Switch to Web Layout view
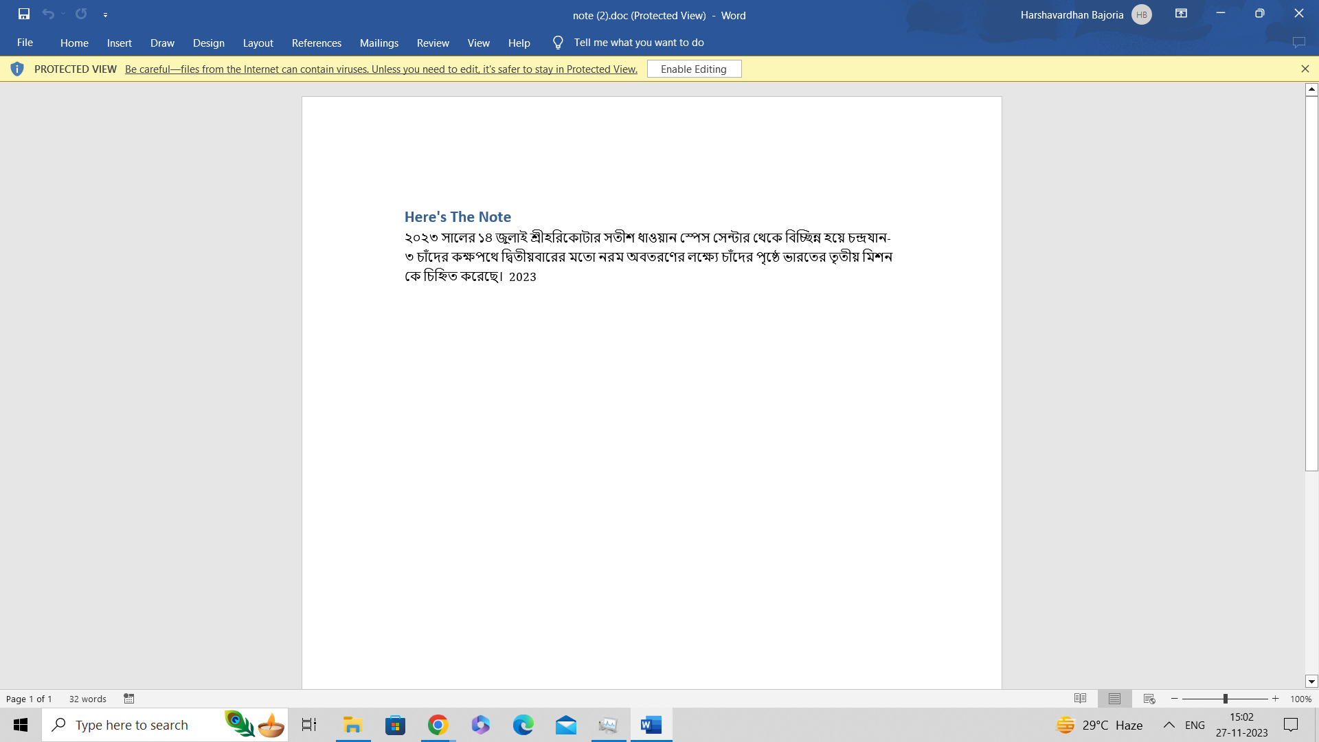Screen dimensions: 1319x742 click(1149, 699)
